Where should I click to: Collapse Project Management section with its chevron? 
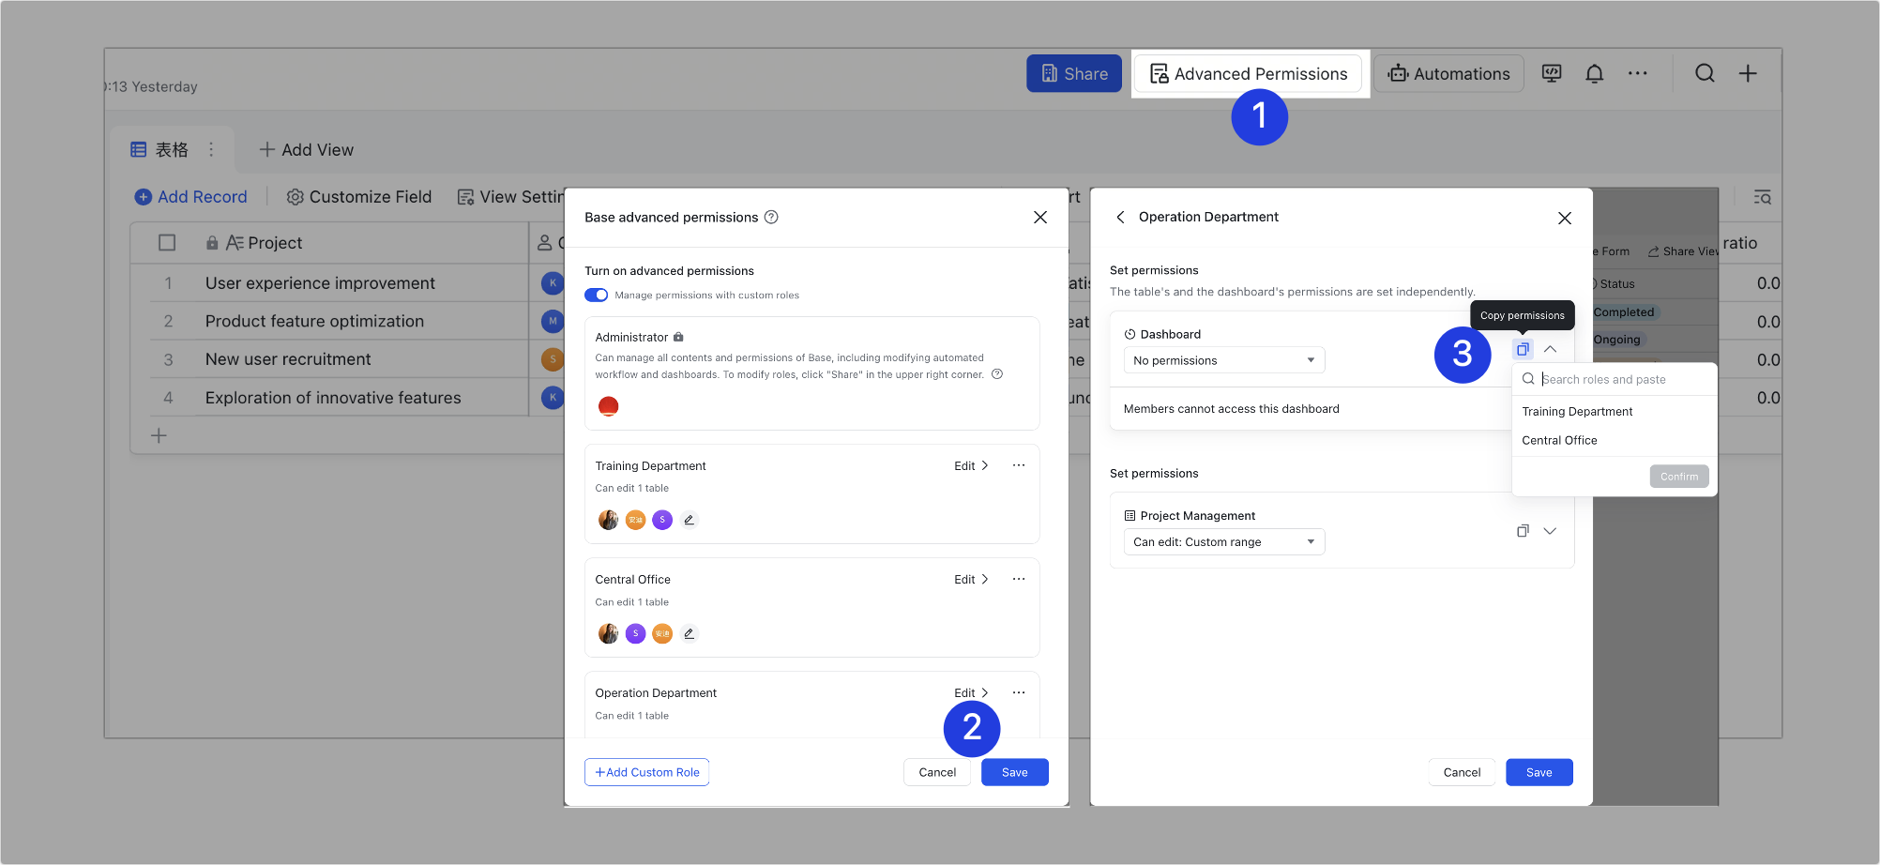pos(1550,530)
